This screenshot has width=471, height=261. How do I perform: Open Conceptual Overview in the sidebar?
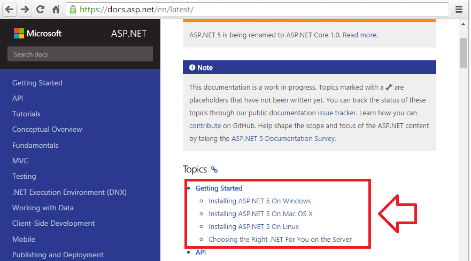(x=47, y=129)
